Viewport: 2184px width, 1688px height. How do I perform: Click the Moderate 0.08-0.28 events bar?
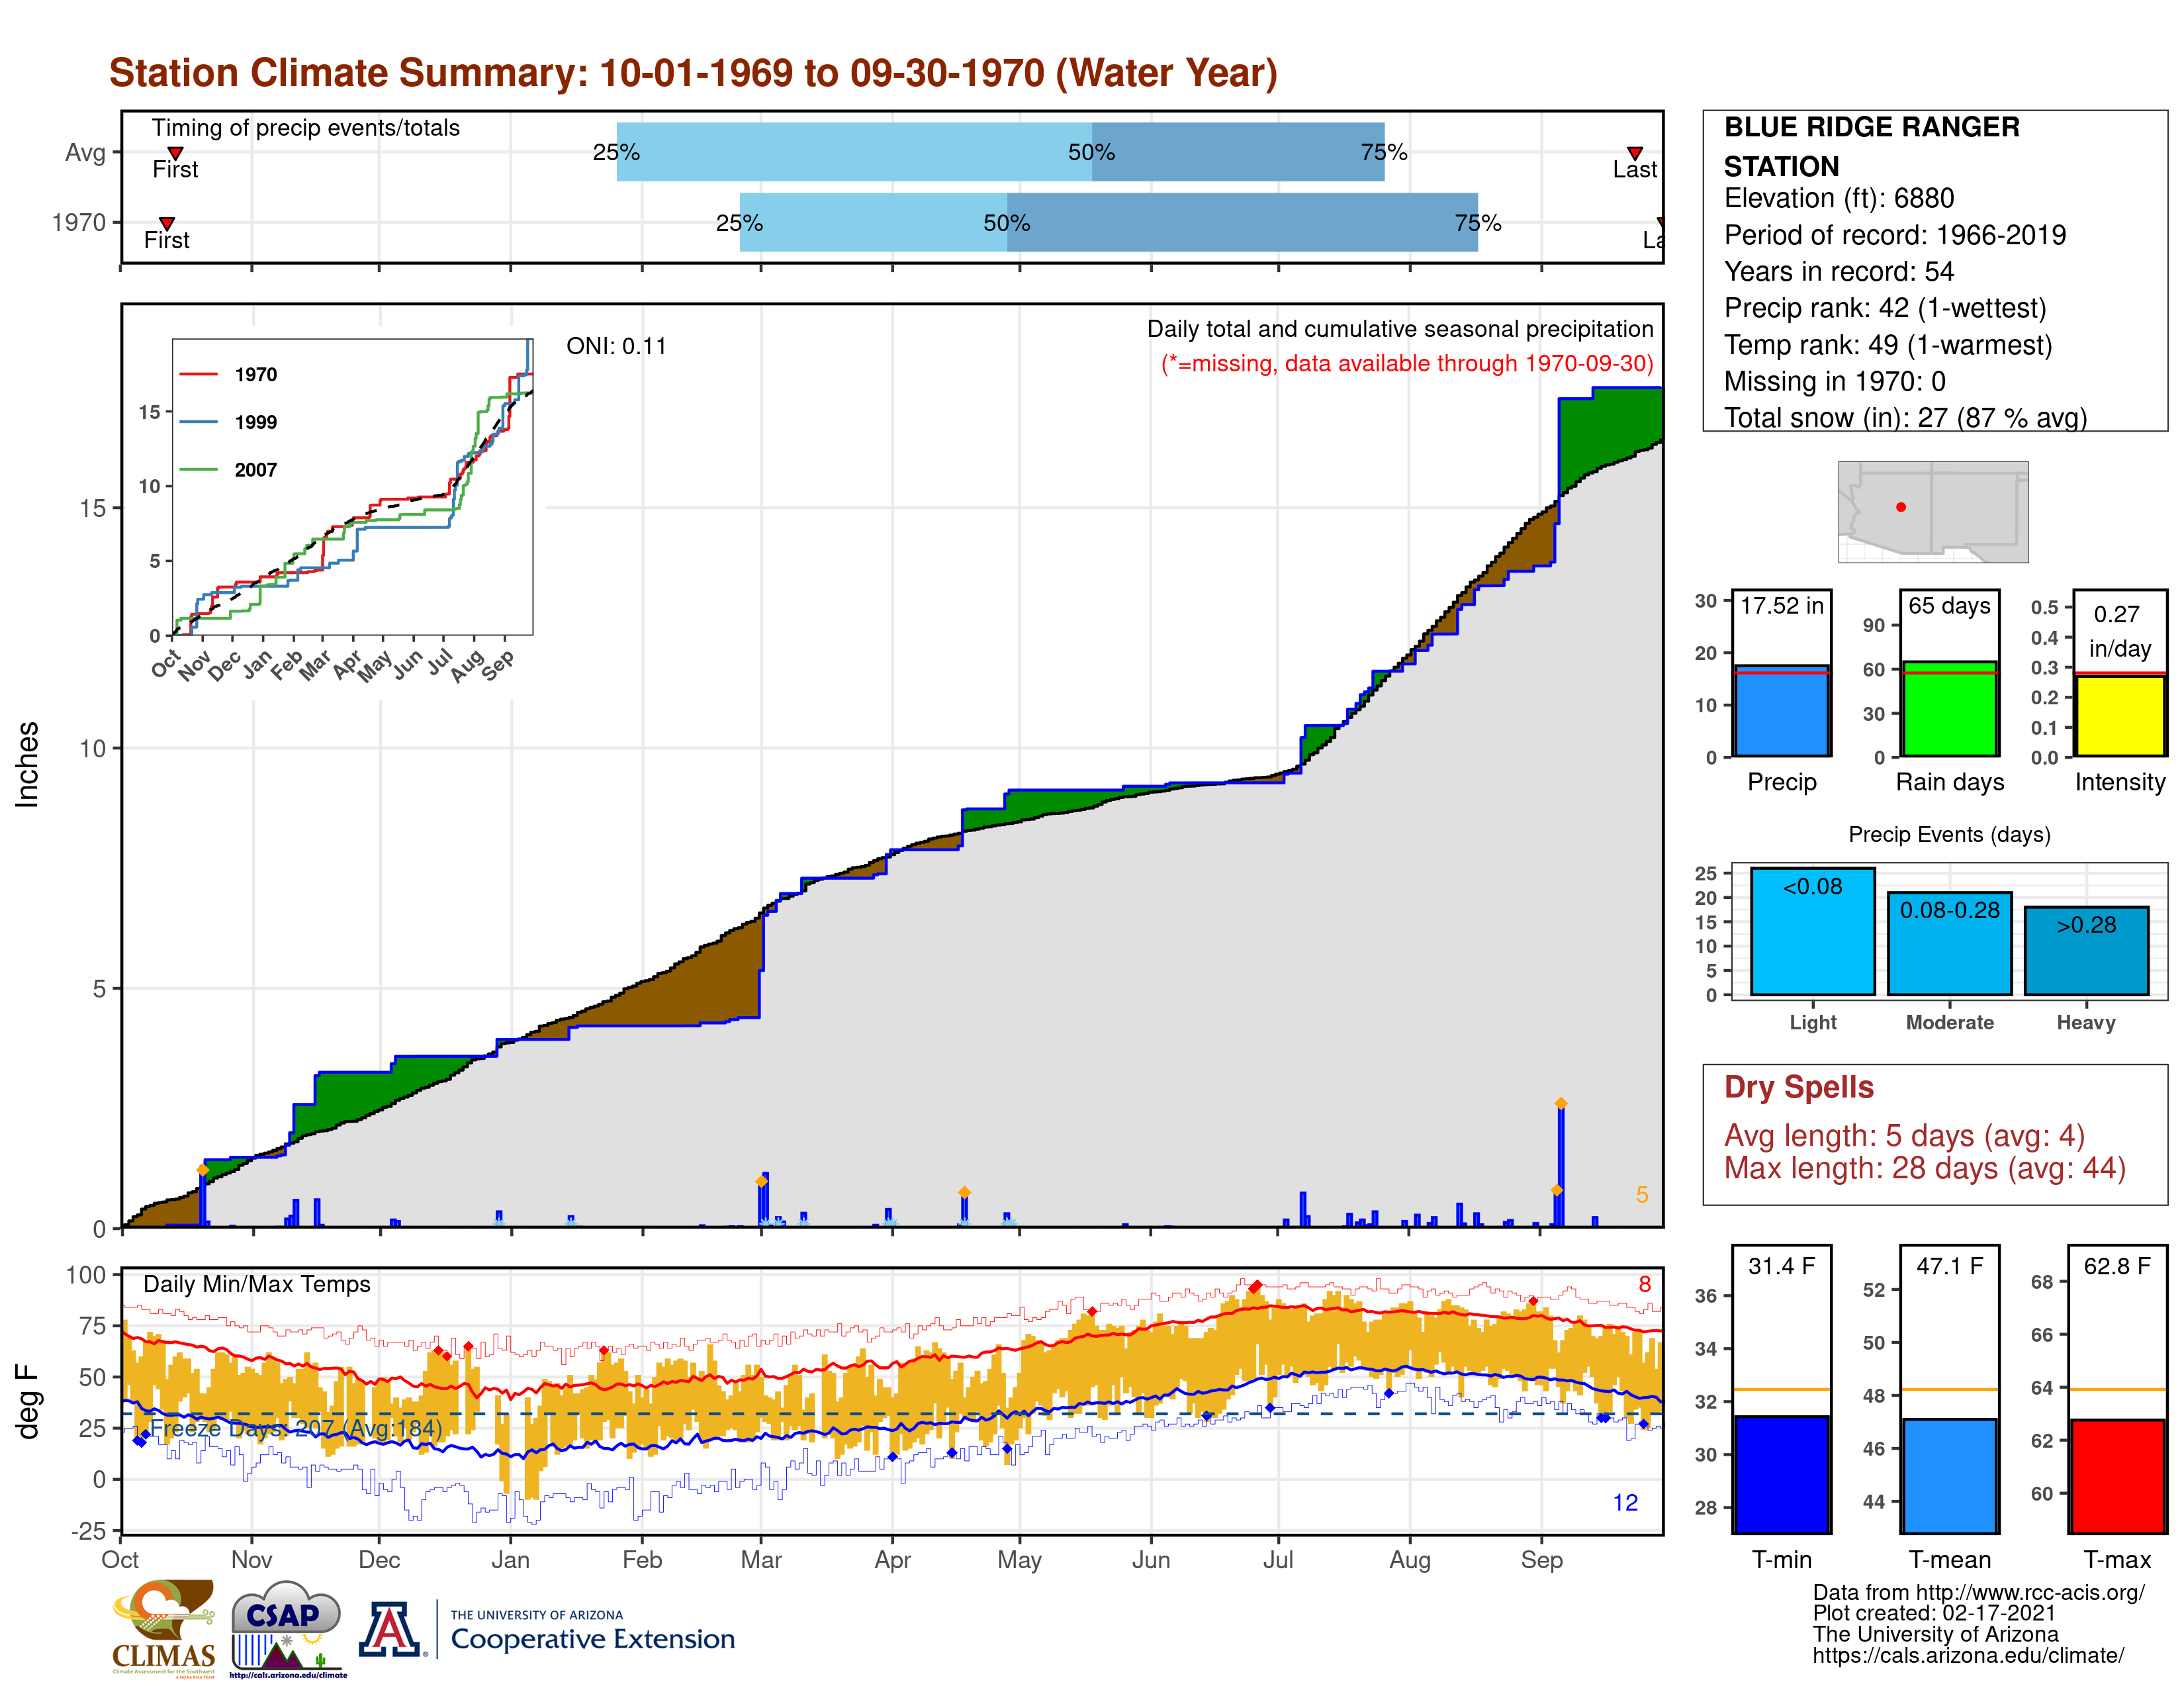click(1949, 943)
